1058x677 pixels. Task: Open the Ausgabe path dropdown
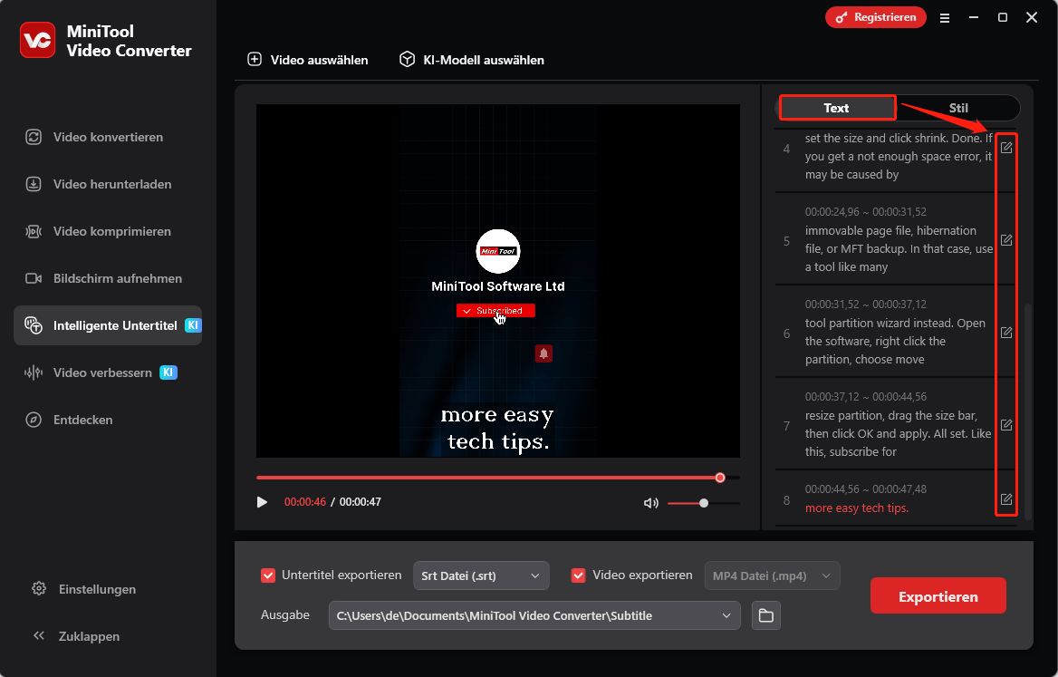tap(534, 615)
